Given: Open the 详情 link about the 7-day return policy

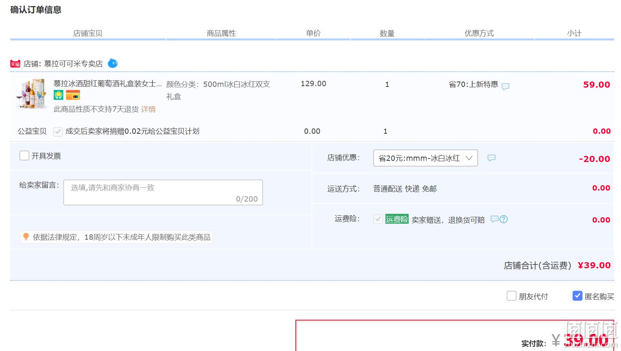Looking at the screenshot, I should 148,109.
